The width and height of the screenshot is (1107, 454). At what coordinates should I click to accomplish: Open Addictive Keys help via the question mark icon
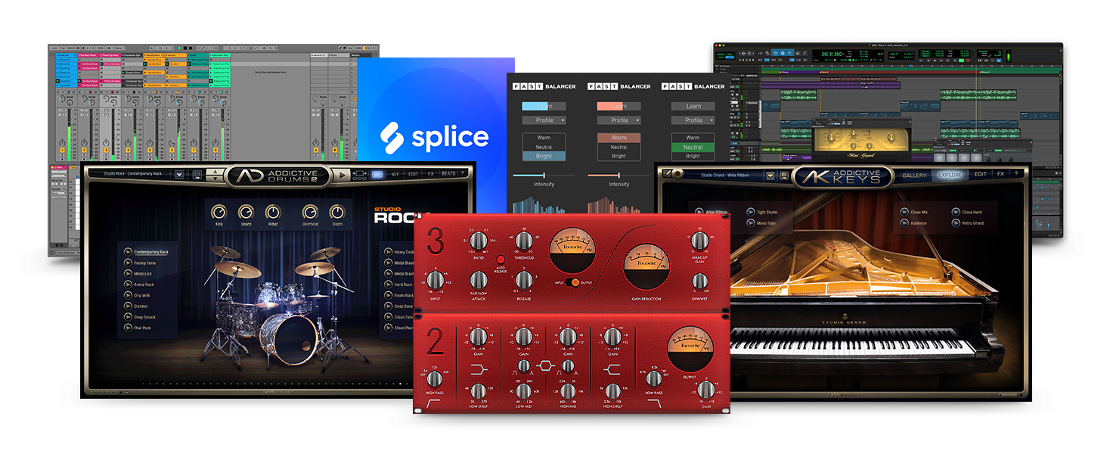(1016, 173)
